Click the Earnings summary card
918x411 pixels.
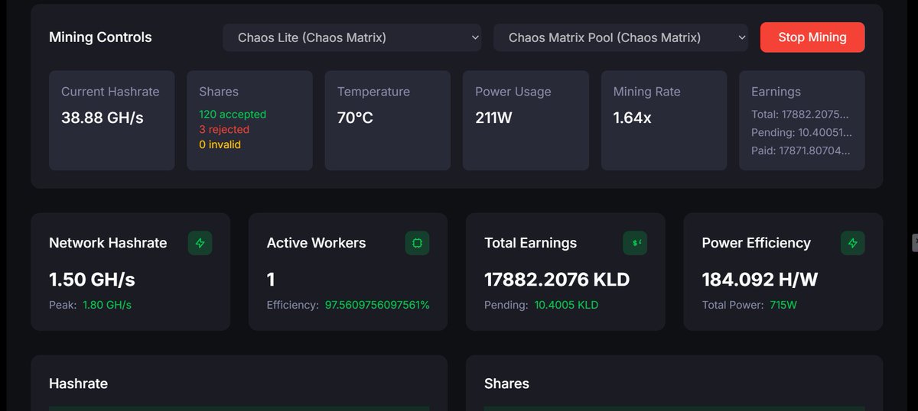[802, 121]
